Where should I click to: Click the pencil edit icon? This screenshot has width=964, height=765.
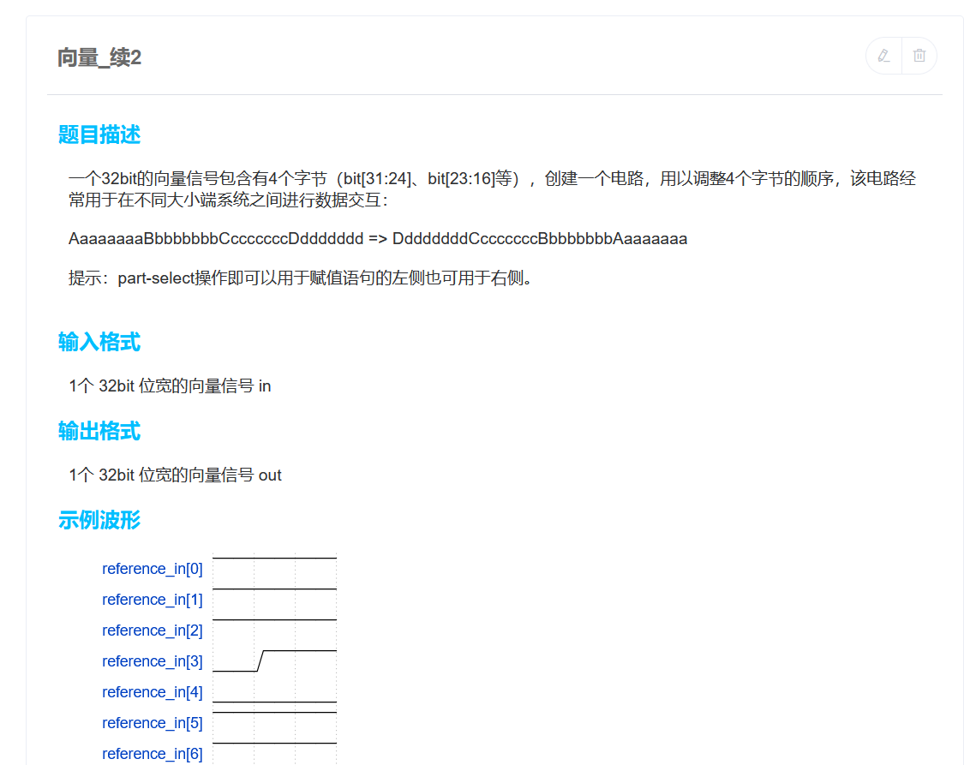point(884,56)
